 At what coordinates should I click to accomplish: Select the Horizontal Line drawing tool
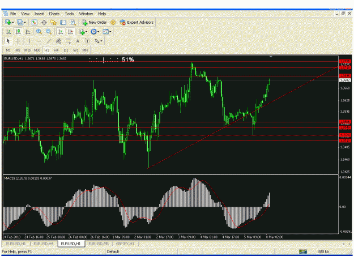point(39,41)
